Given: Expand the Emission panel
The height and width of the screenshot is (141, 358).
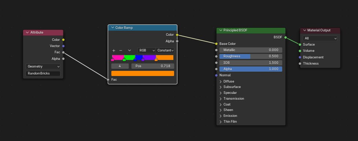Looking at the screenshot, I should 221,116.
